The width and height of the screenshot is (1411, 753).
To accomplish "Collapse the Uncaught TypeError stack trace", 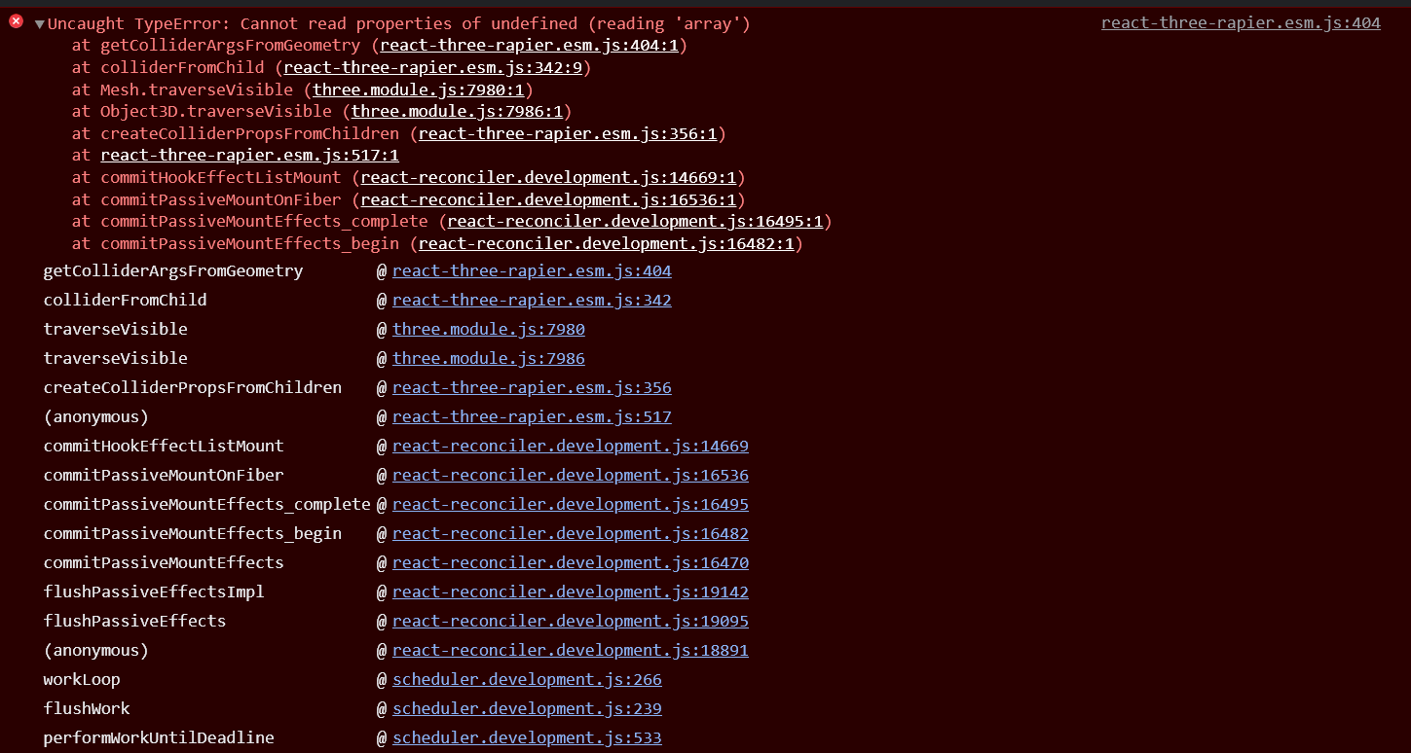I will pyautogui.click(x=39, y=22).
